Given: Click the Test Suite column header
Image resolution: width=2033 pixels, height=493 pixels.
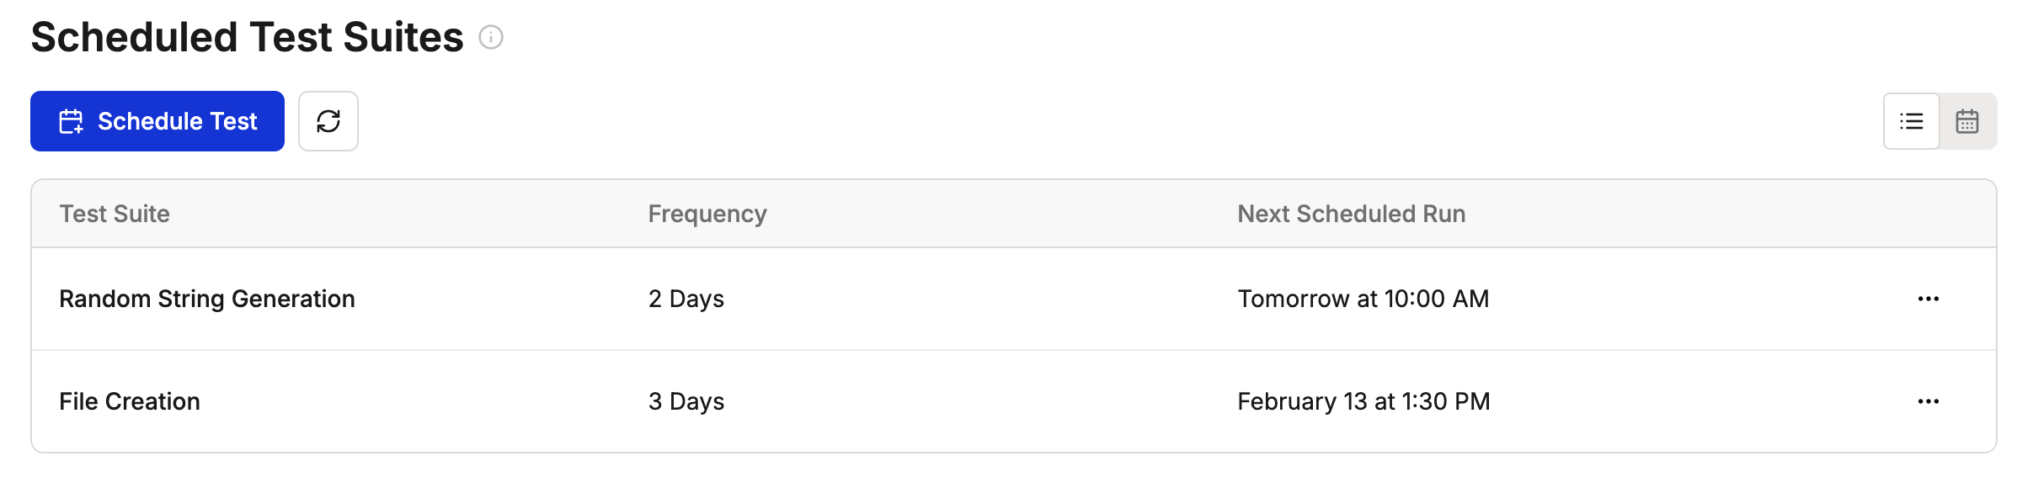Looking at the screenshot, I should pos(115,214).
